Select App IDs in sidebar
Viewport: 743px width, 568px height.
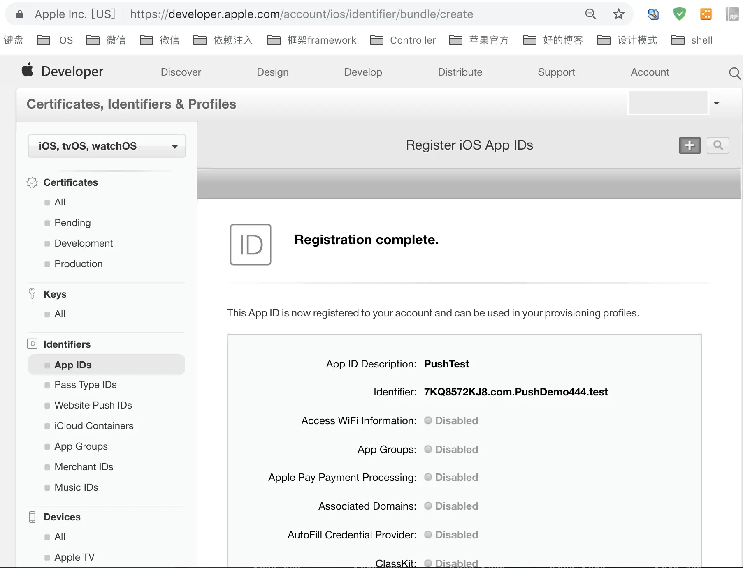[107, 365]
